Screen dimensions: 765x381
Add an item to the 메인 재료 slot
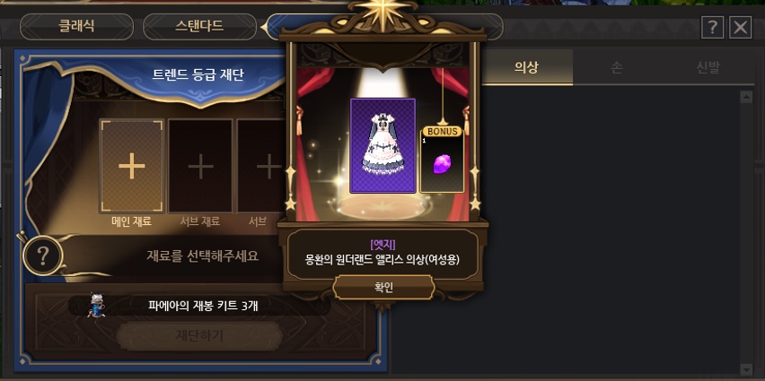click(132, 166)
